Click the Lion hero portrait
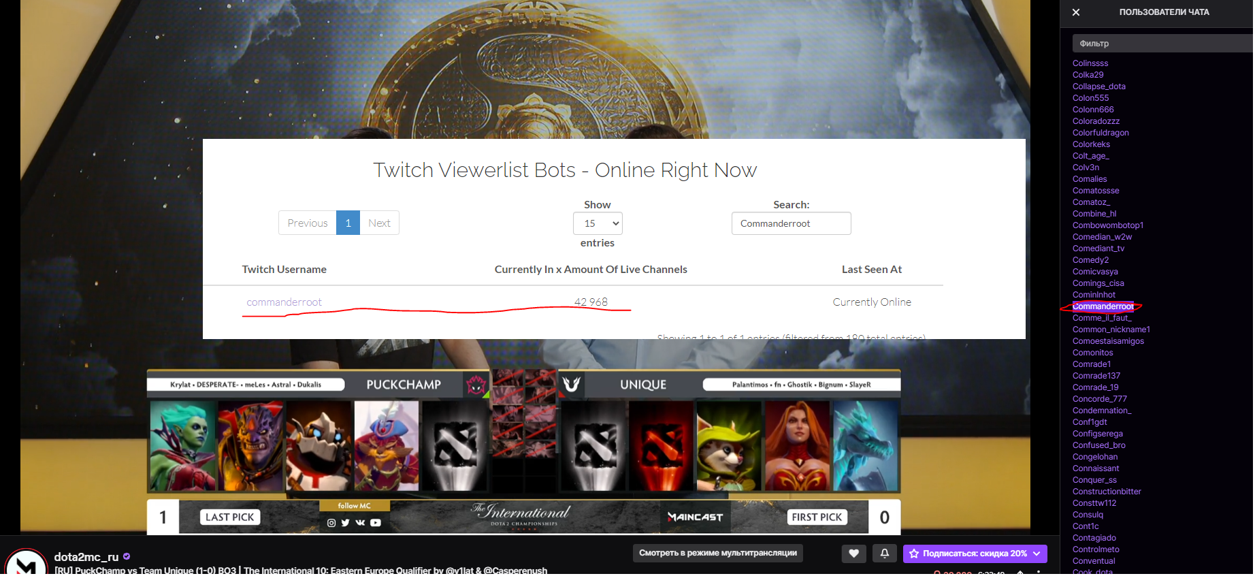 coord(250,446)
